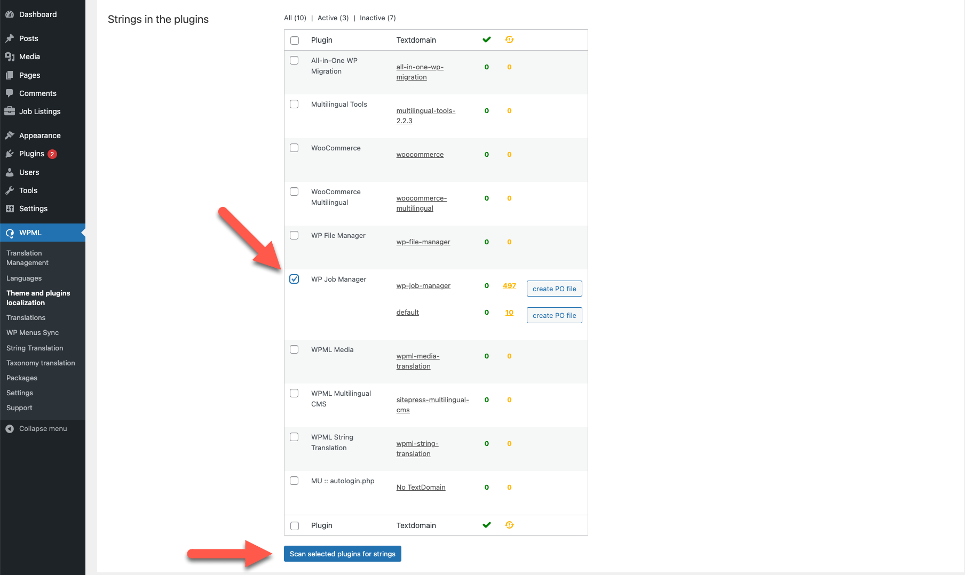Check the WPML String Translation checkbox
This screenshot has height=575, width=965.
tap(294, 437)
